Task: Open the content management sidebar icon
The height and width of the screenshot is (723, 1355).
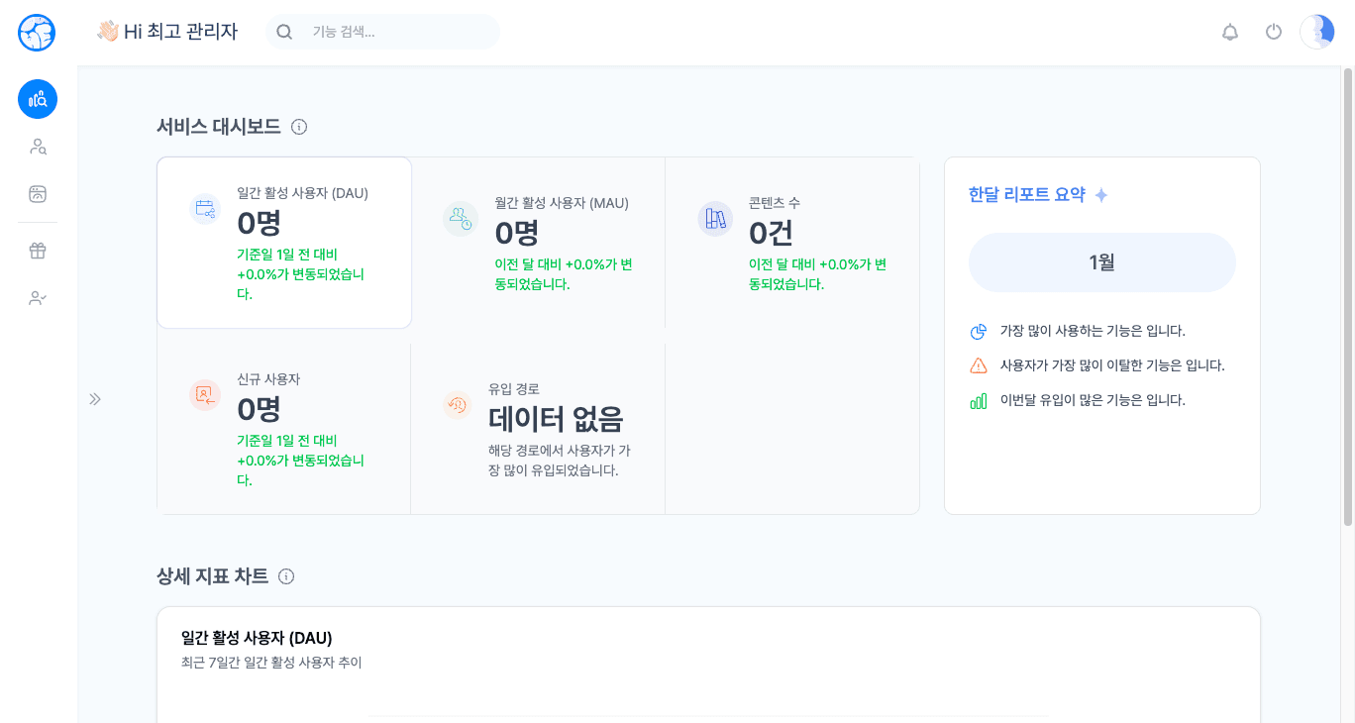Action: coord(38,194)
